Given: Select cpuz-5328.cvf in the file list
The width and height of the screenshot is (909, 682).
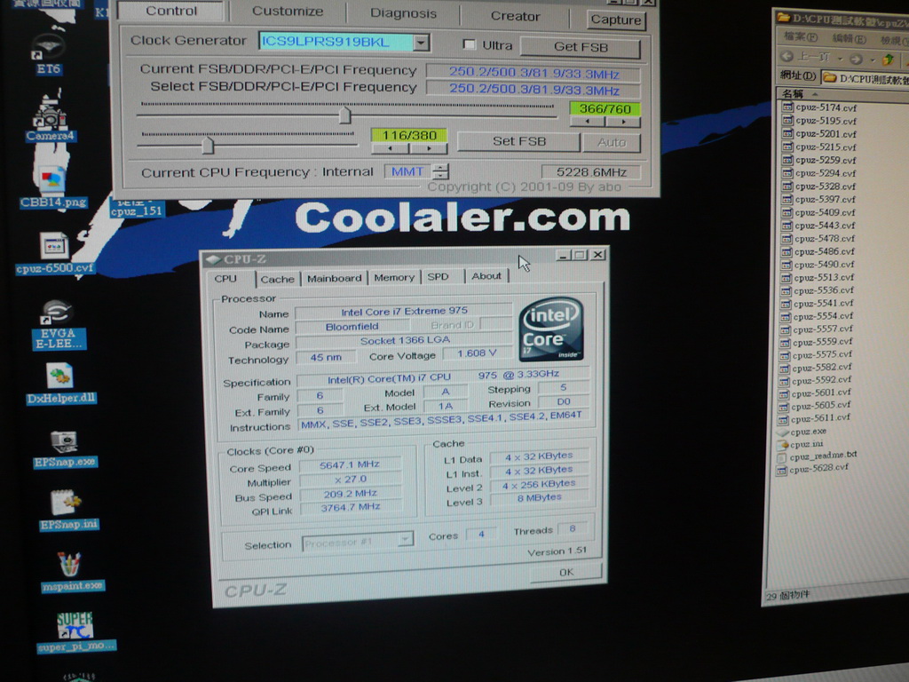Looking at the screenshot, I should pyautogui.click(x=818, y=186).
